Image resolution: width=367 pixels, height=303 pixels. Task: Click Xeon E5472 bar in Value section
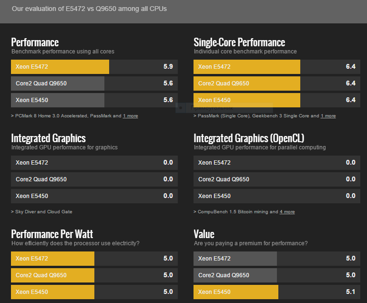pos(277,259)
